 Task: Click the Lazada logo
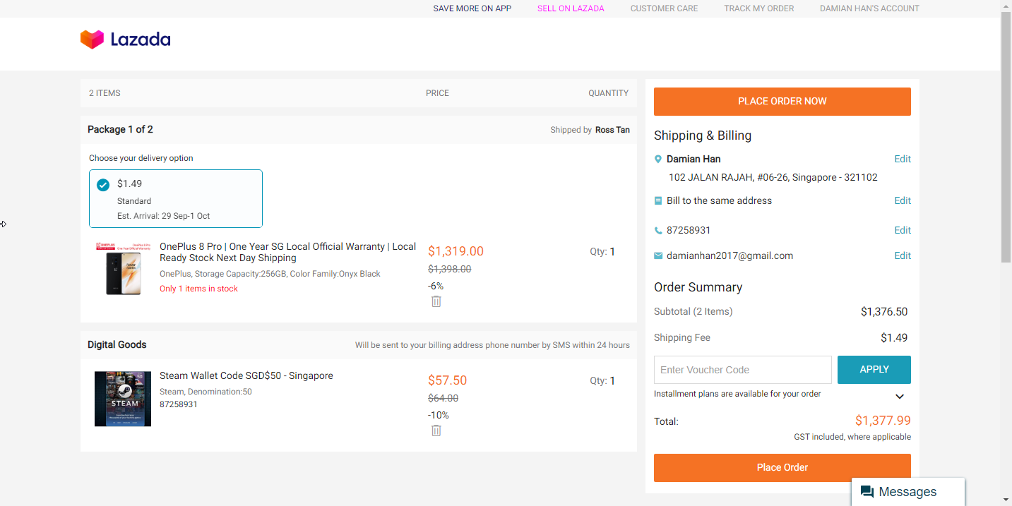tap(125, 40)
